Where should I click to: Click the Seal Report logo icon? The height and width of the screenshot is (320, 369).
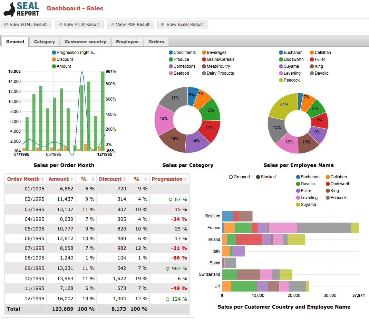click(9, 9)
